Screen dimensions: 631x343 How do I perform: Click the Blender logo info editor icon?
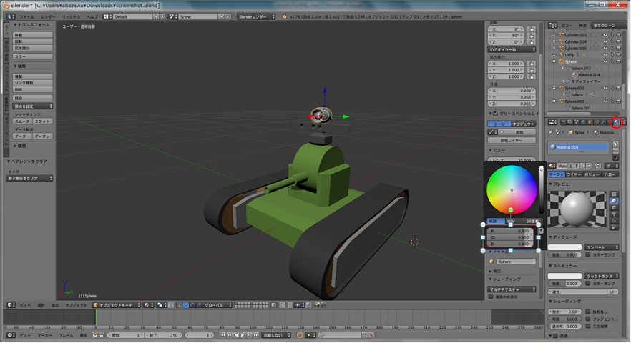[x=8, y=16]
